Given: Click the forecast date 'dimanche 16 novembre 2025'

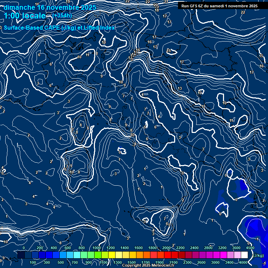Looking at the screenshot, I should click(50, 8).
